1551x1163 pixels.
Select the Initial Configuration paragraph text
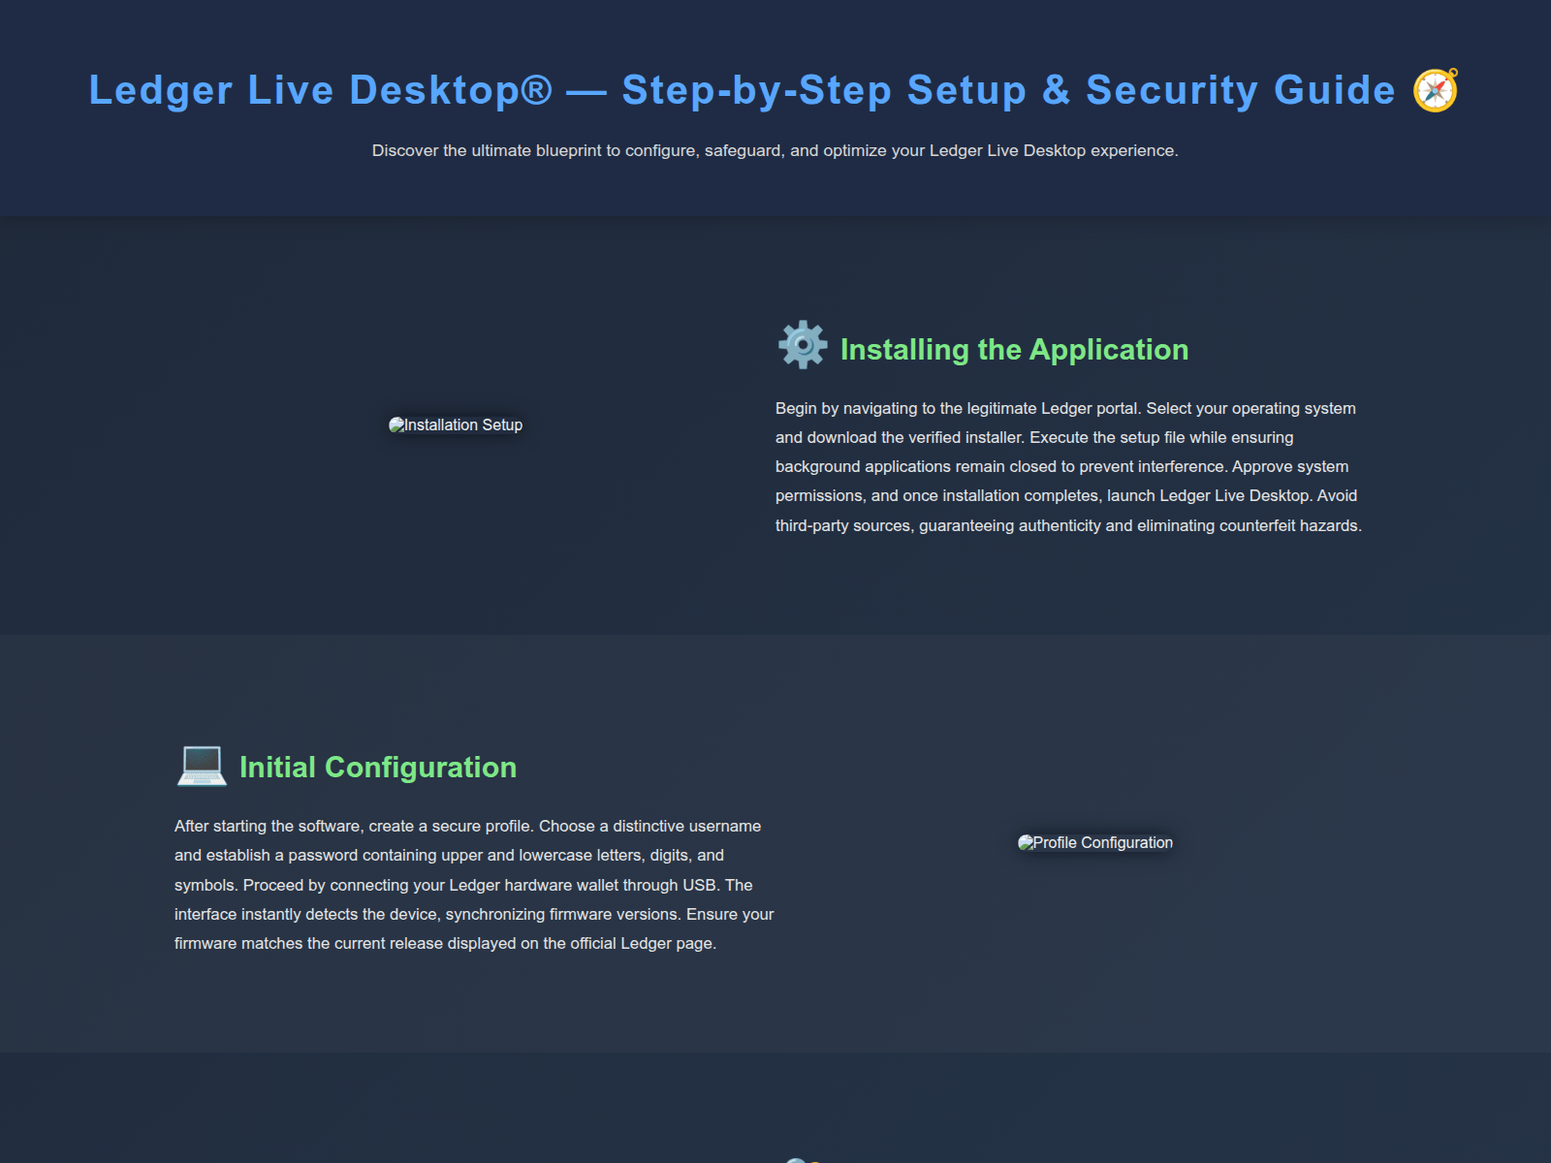click(x=473, y=884)
